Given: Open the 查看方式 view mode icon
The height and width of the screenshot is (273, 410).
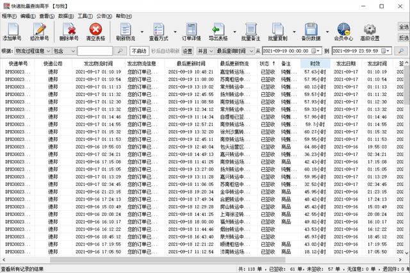Looking at the screenshot, I should [159, 31].
